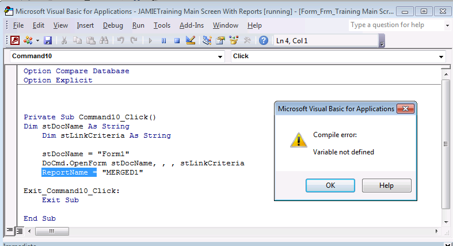
Task: Open the Debug menu
Action: [113, 25]
